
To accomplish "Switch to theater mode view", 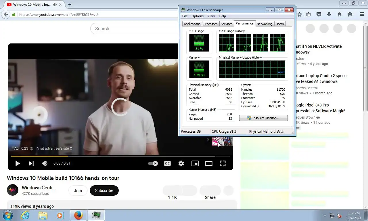I will 209,163.
